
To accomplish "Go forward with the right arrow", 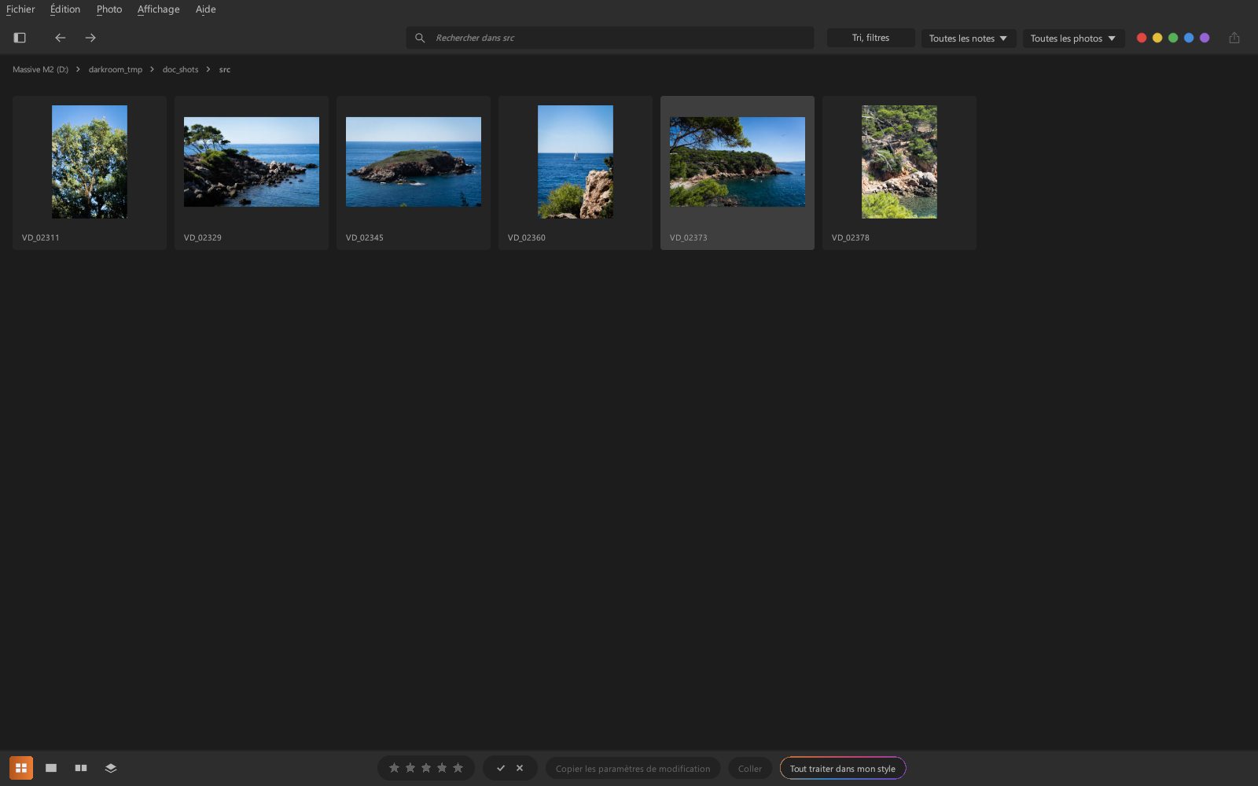I will tap(90, 38).
